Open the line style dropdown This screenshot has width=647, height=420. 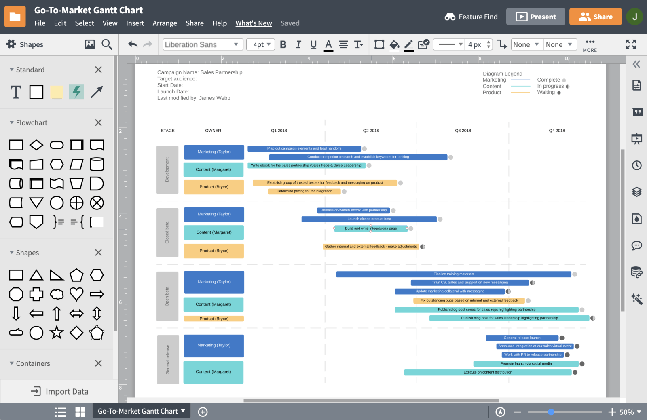pos(448,44)
